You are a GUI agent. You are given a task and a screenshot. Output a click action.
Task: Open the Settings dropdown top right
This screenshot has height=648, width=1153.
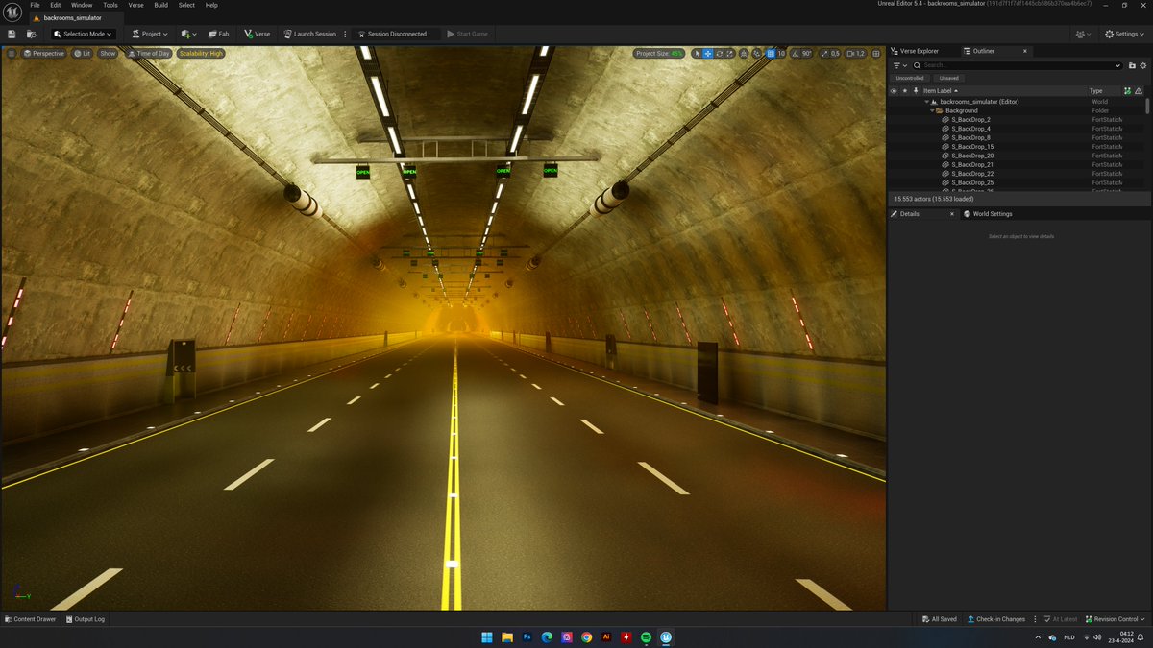tap(1124, 34)
